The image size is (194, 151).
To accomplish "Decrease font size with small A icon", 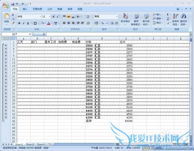I will 58,16.
